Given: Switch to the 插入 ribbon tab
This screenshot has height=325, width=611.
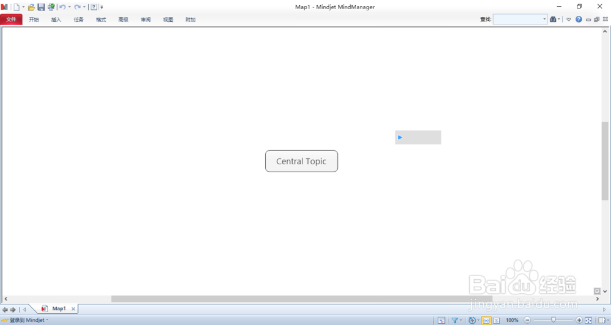Looking at the screenshot, I should [x=56, y=20].
